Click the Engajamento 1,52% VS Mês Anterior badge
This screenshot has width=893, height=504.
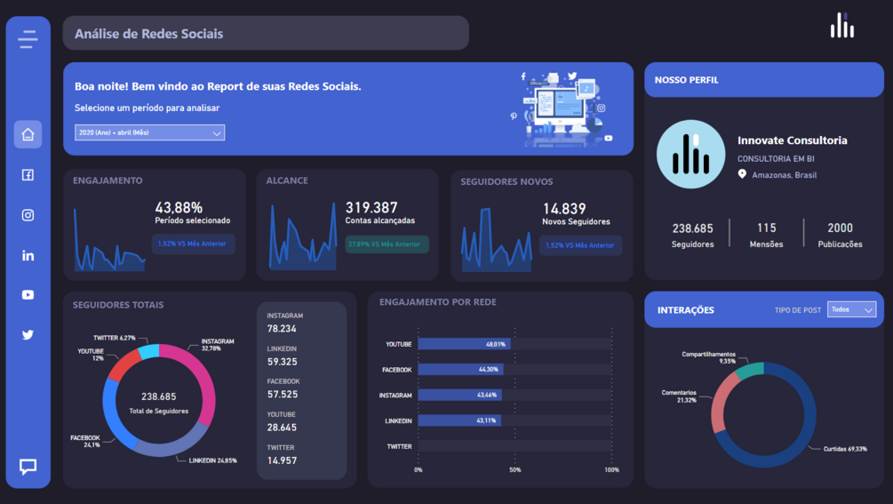193,244
